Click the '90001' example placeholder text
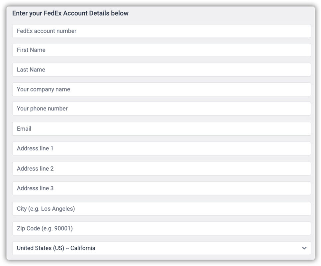 pos(62,228)
